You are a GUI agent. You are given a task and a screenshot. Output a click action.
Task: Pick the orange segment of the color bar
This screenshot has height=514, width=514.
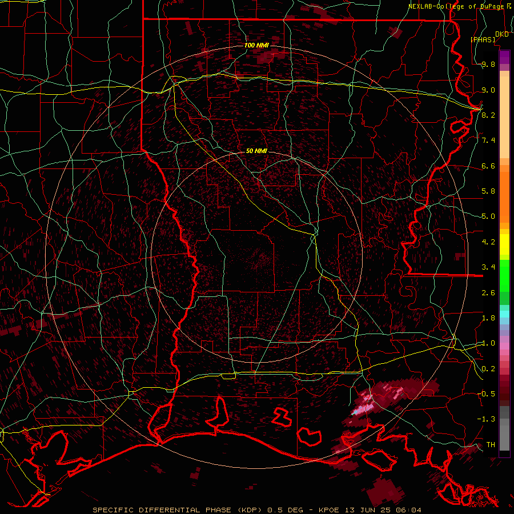tap(504, 196)
